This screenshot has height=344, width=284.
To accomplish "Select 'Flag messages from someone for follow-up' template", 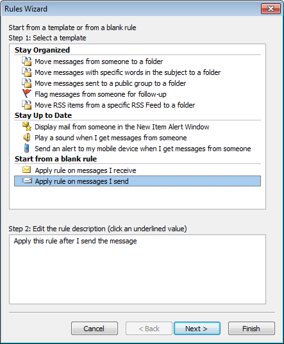I will 101,94.
